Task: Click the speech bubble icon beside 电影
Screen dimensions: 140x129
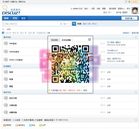Action: (6, 72)
